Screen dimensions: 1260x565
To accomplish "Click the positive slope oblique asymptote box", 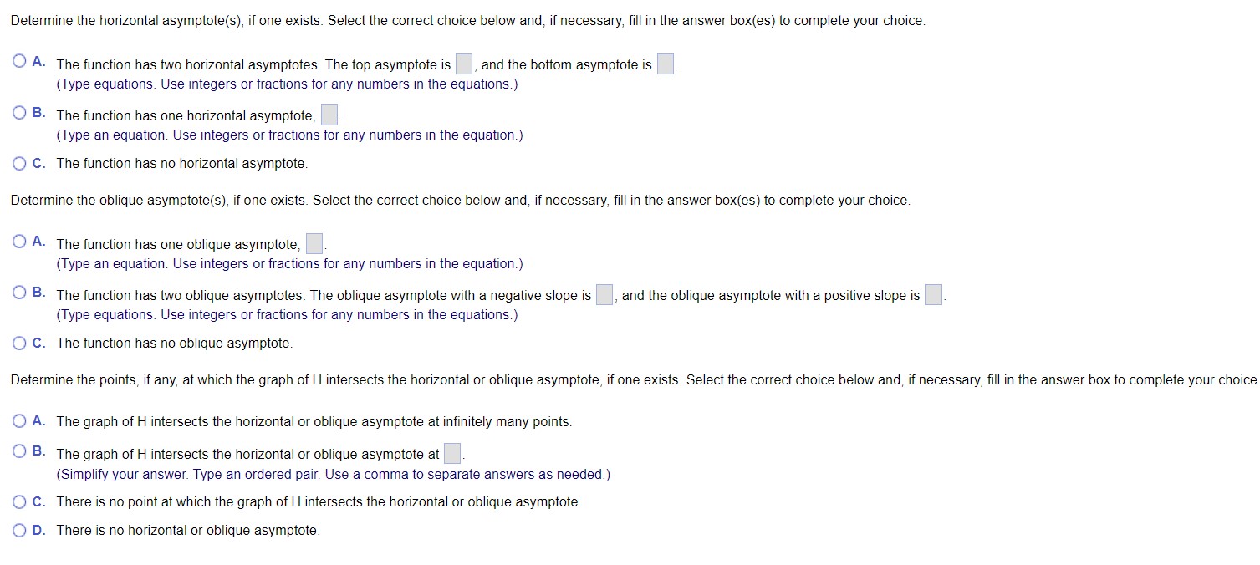I will (932, 294).
